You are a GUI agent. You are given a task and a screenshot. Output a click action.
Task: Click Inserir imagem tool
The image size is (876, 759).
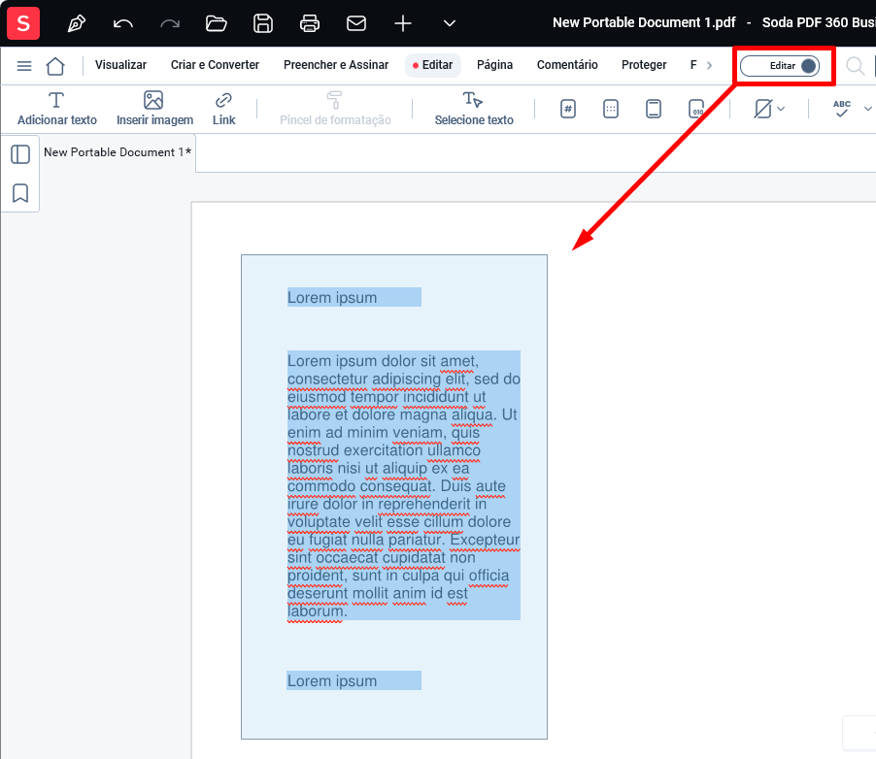point(154,109)
